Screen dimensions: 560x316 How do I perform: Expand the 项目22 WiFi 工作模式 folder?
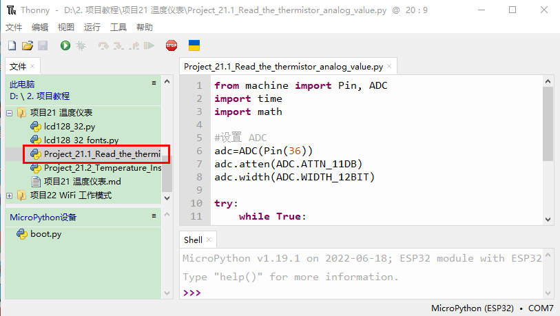pos(10,196)
